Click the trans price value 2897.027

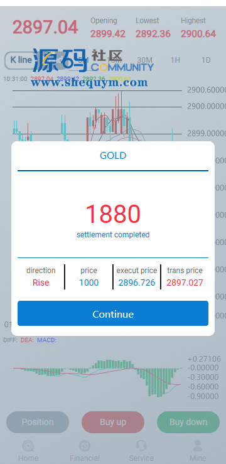185,283
